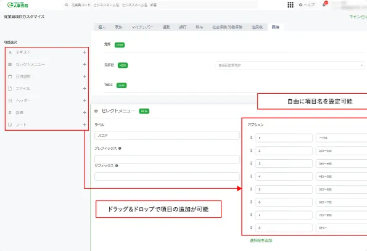Viewport: 367px width, 251px height.
Task: Click the TOEIC field label
Action: point(109,84)
